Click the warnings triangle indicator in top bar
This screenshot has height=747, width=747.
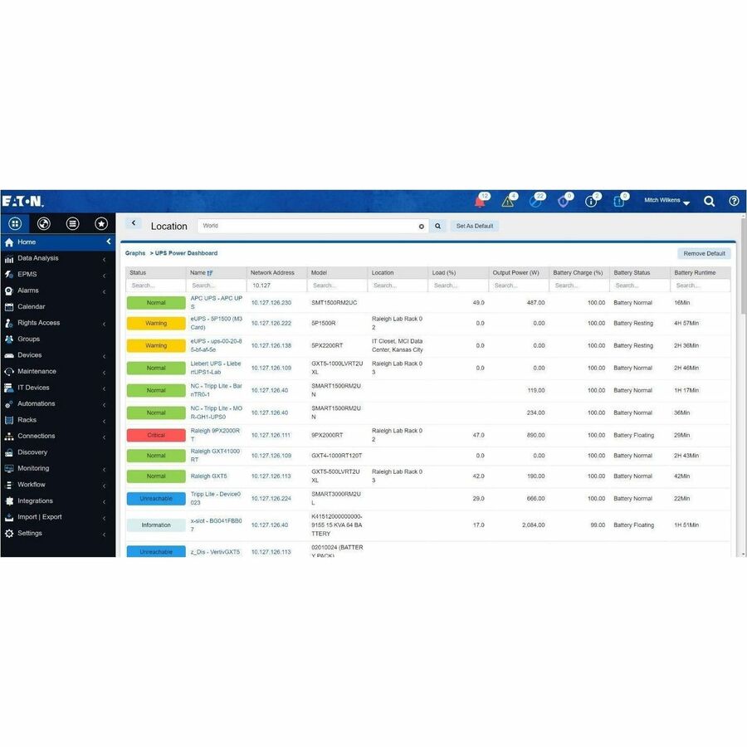click(x=508, y=201)
